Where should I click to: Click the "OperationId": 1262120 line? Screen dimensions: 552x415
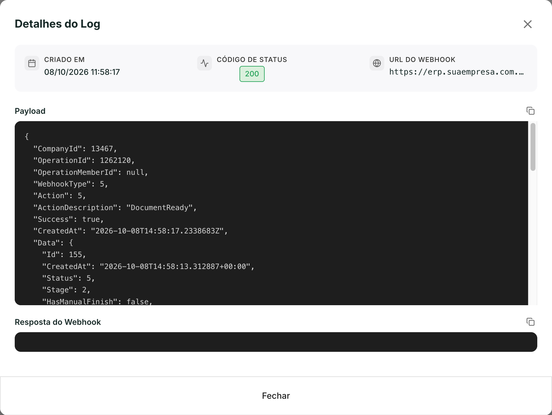(x=84, y=160)
